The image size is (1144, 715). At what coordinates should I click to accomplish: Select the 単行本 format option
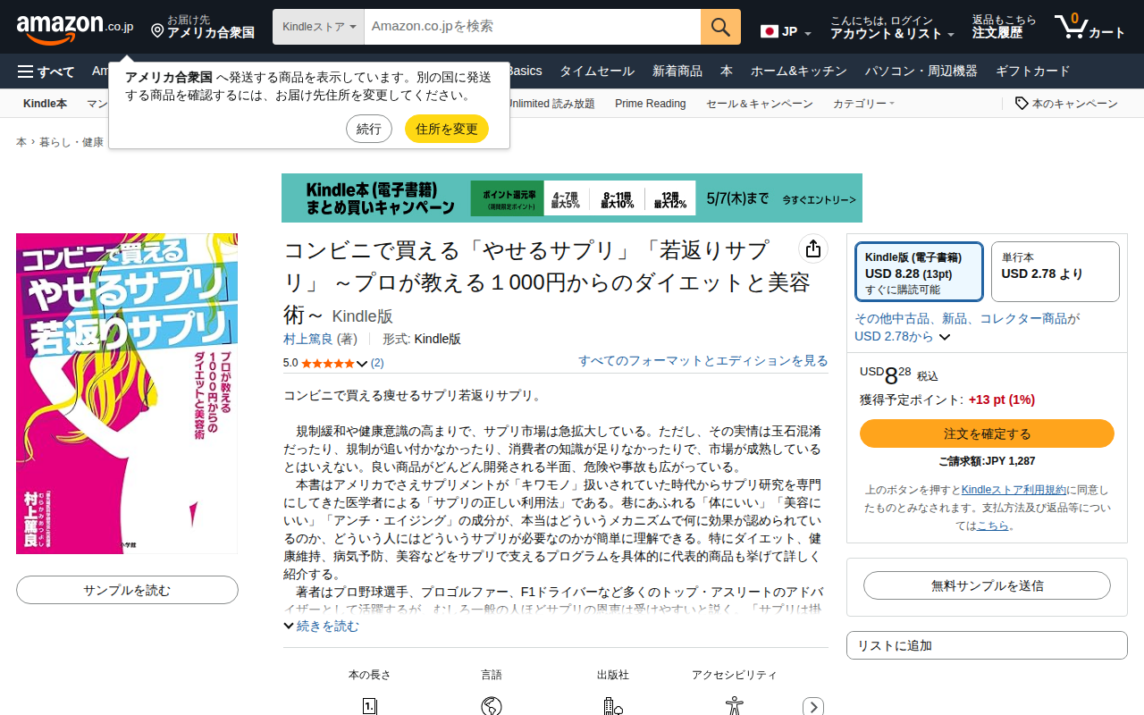click(x=1055, y=272)
